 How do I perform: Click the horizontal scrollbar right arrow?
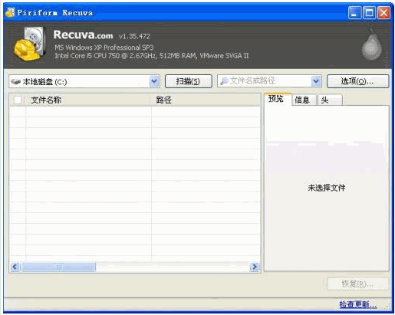pyautogui.click(x=254, y=267)
